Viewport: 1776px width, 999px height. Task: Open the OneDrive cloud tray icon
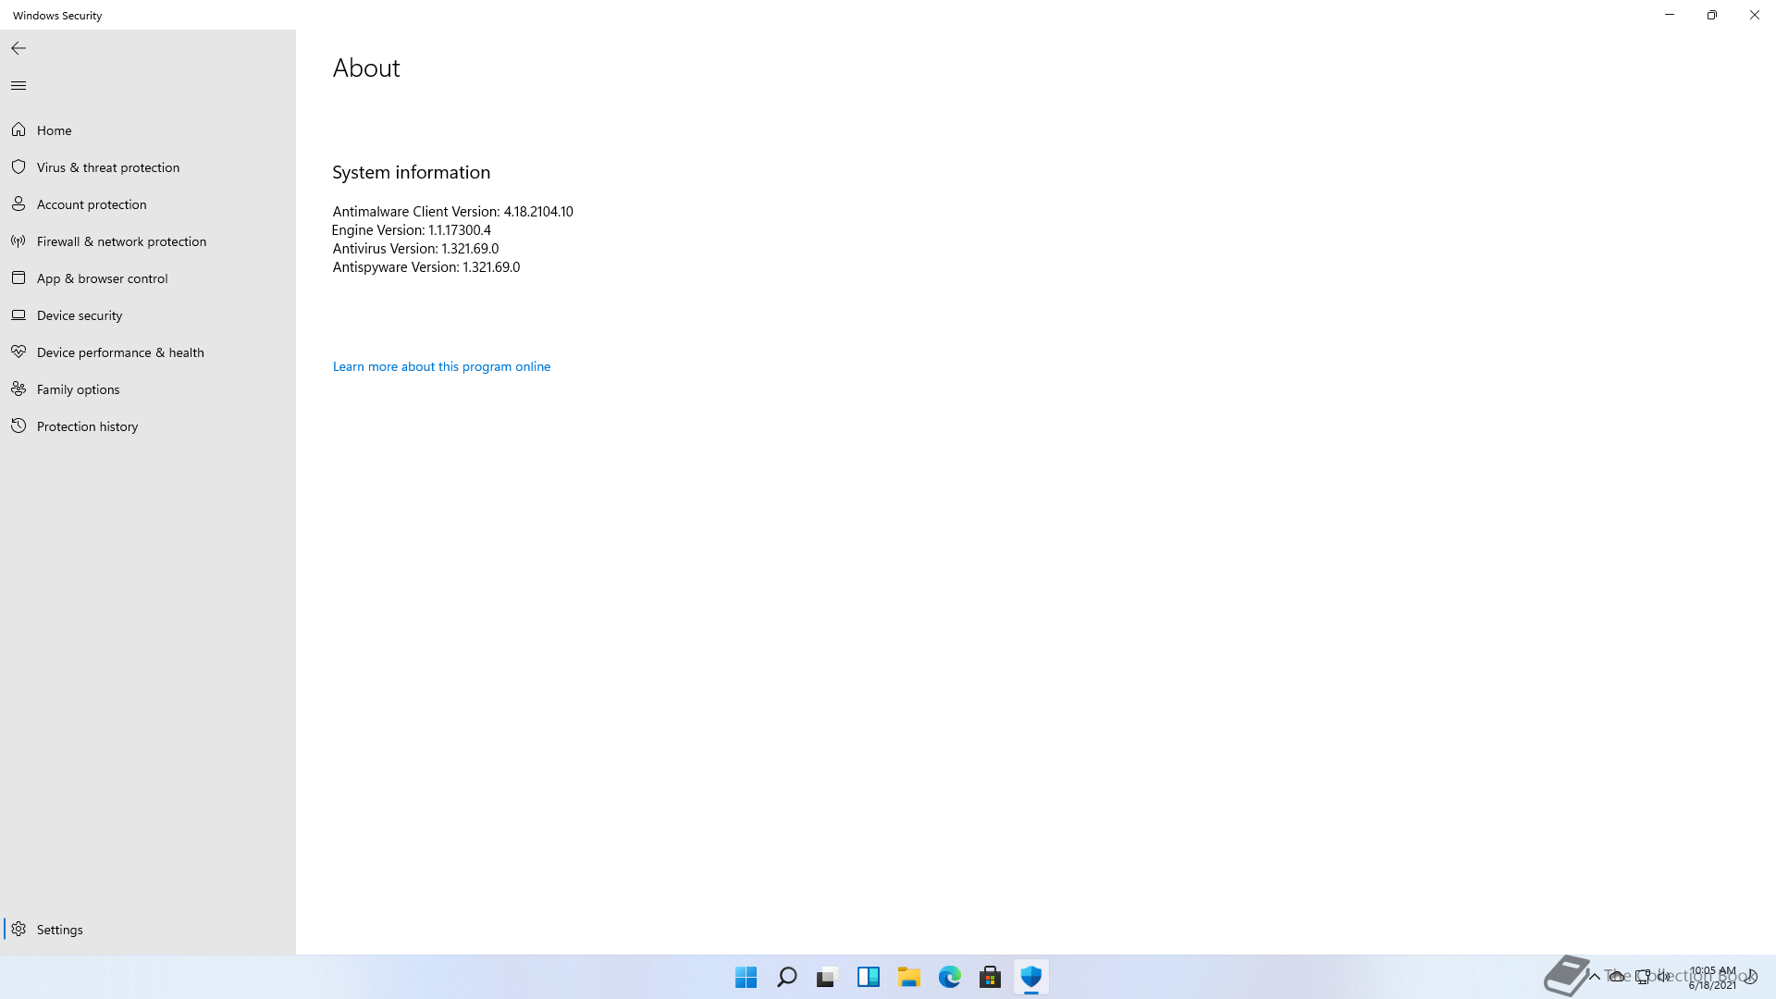point(1617,977)
